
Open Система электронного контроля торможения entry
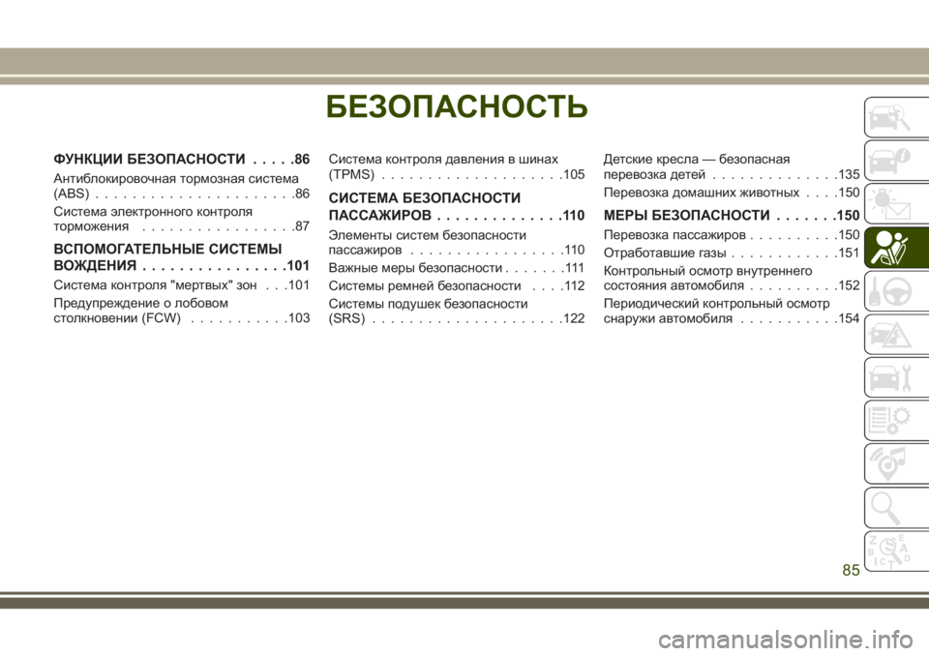coord(181,219)
